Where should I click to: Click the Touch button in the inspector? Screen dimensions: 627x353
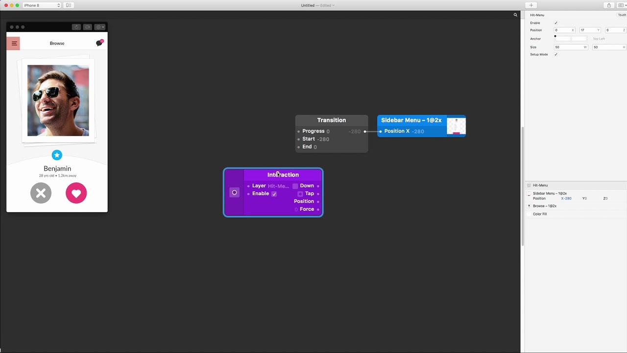pos(622,15)
